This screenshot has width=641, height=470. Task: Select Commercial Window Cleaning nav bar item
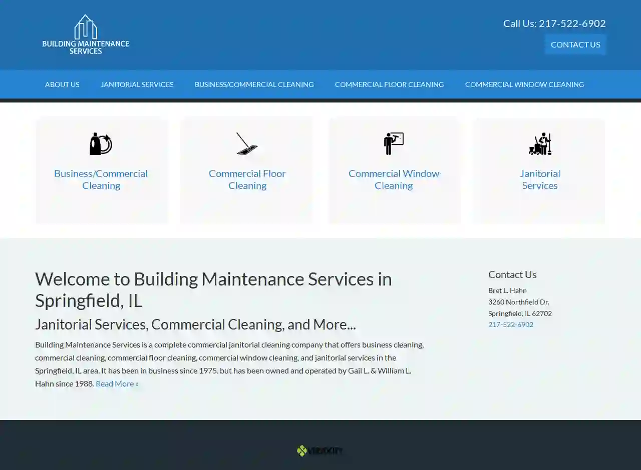pyautogui.click(x=524, y=84)
